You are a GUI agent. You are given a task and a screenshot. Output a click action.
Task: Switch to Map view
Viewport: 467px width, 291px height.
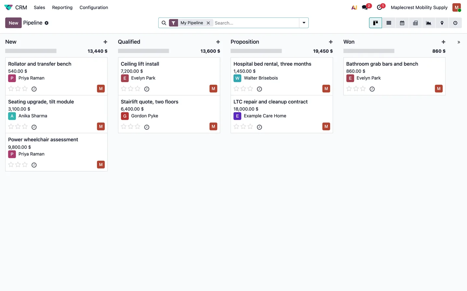442,23
